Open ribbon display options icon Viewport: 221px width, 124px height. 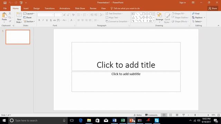[x=193, y=3]
